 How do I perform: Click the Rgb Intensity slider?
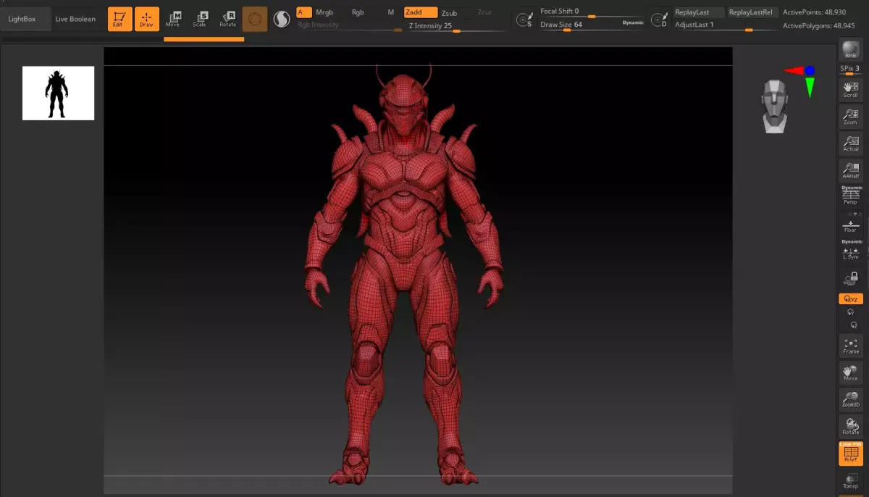click(x=349, y=26)
